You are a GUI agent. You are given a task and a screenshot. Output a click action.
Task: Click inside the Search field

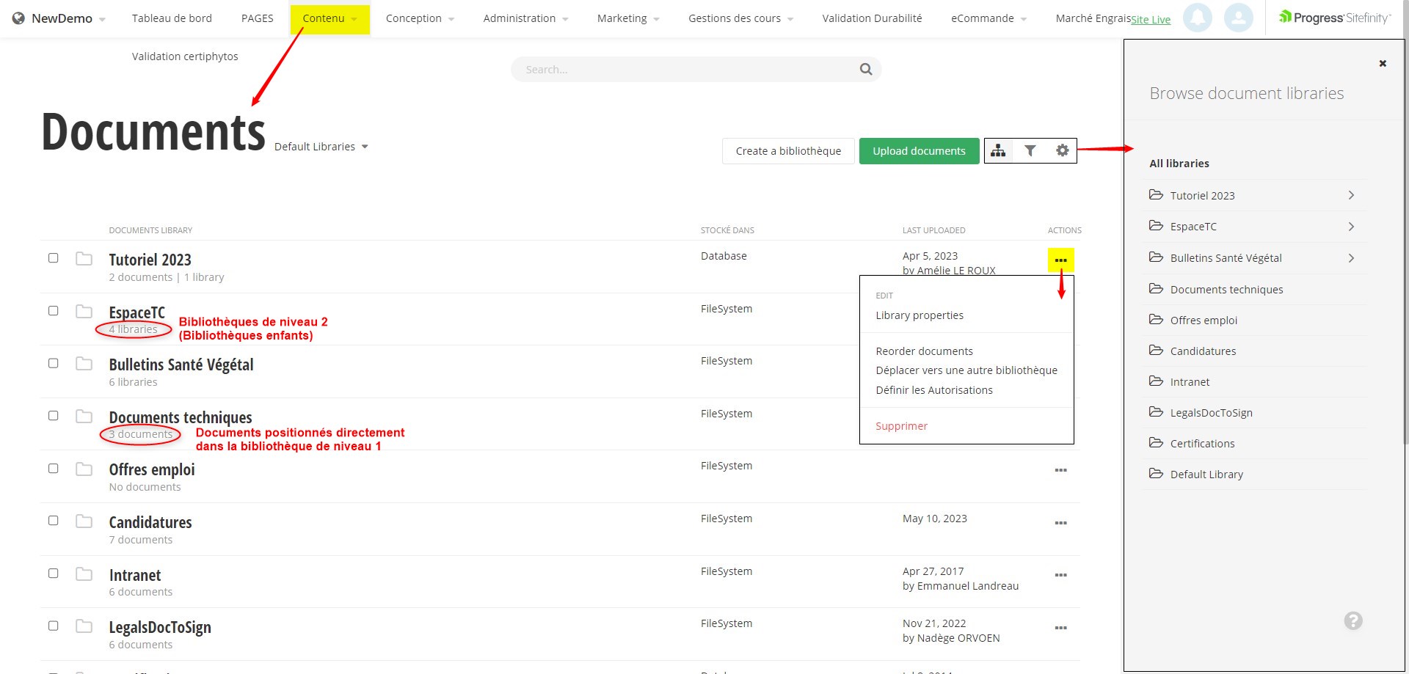pos(682,70)
